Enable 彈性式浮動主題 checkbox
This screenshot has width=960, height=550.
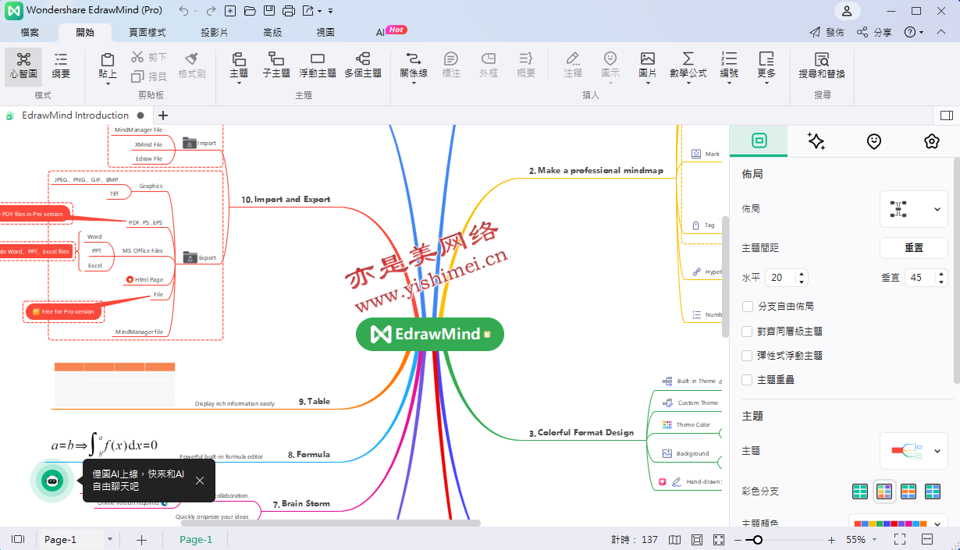[747, 356]
